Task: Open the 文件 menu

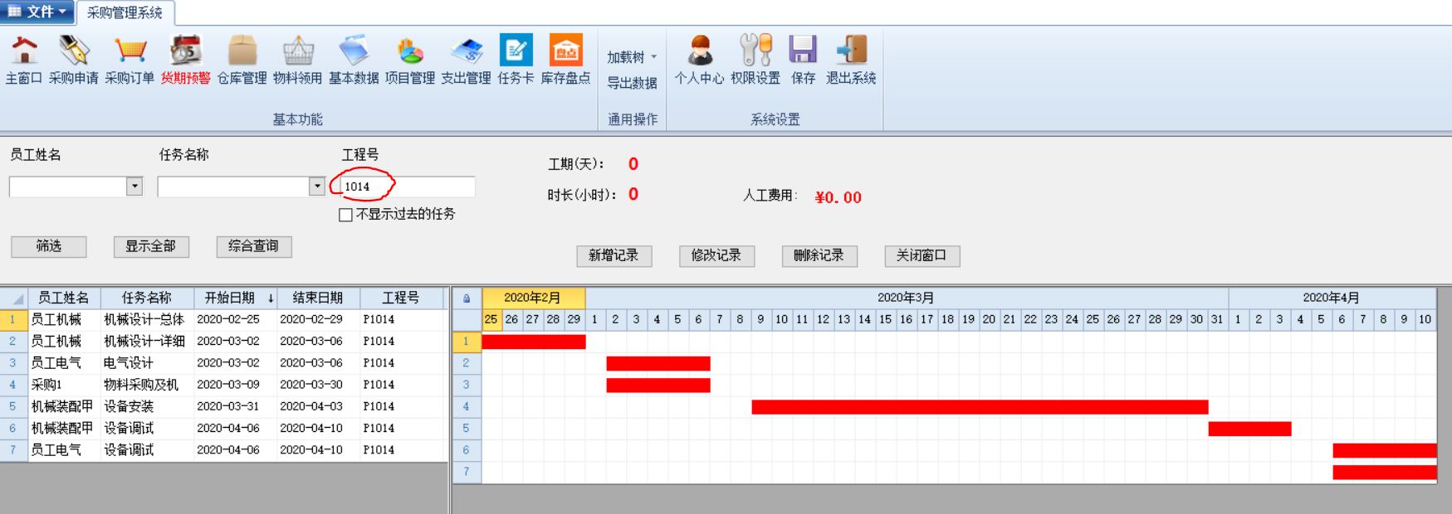Action: [x=38, y=12]
